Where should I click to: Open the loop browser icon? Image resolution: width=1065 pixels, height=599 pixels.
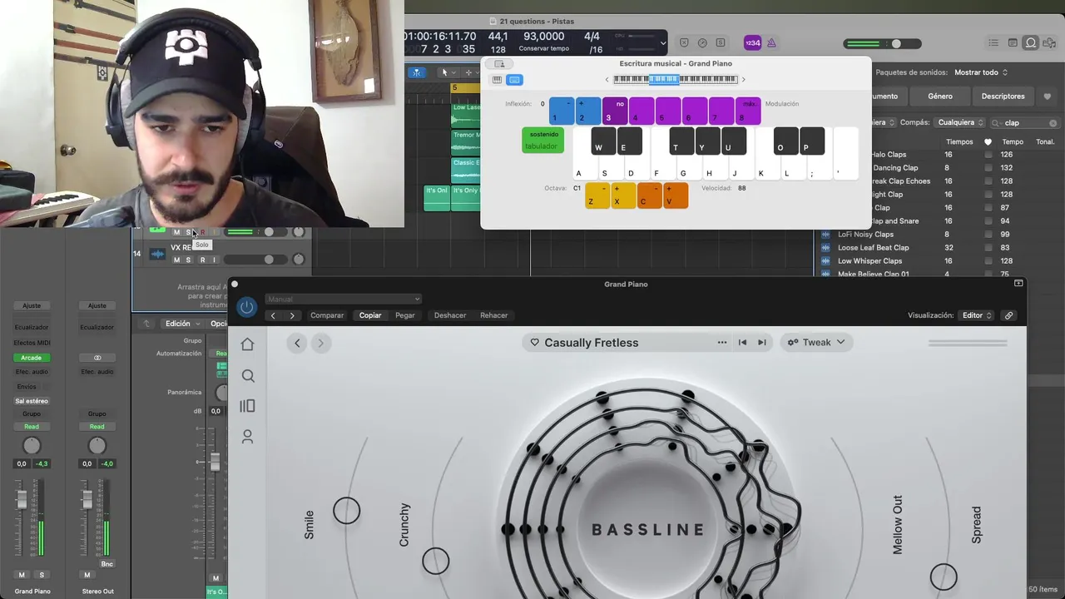[1031, 43]
